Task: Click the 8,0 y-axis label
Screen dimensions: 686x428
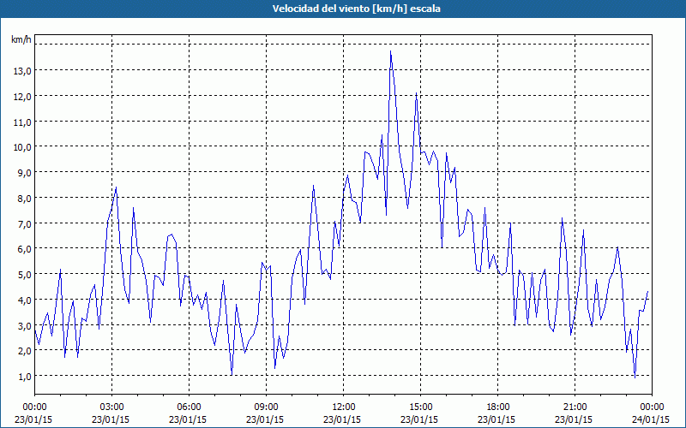Action: coord(25,199)
